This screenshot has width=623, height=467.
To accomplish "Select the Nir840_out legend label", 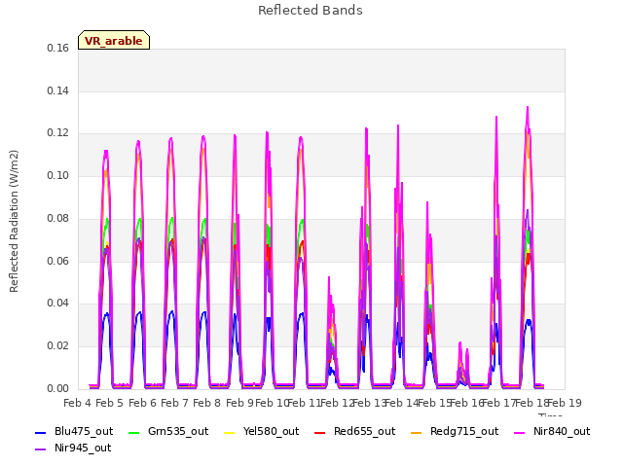I will pyautogui.click(x=562, y=432).
